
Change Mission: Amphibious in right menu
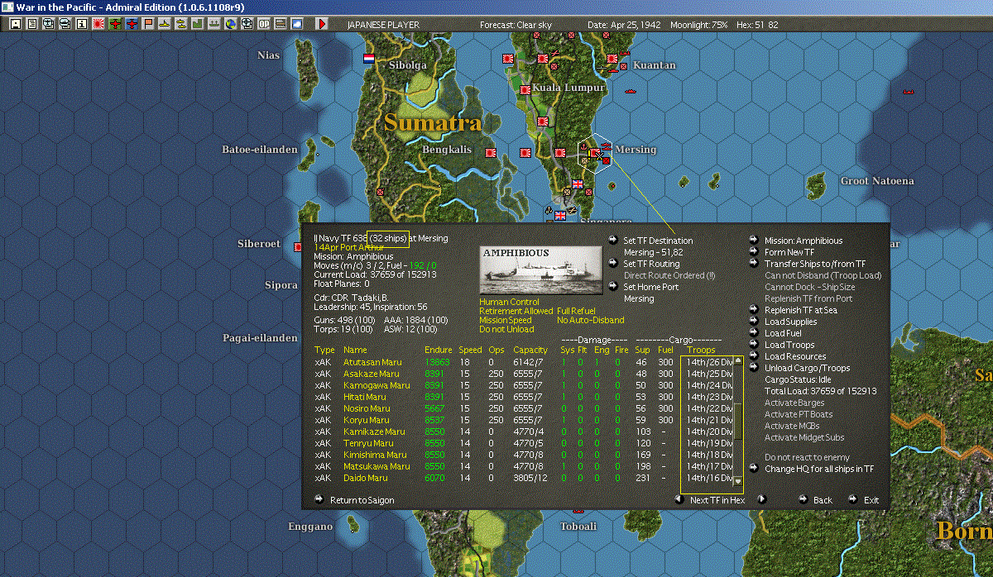point(804,241)
